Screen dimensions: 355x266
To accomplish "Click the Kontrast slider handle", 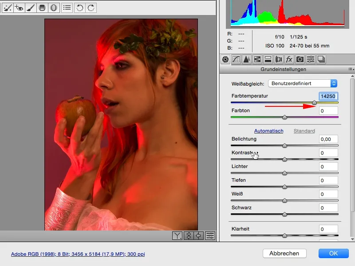I will [x=284, y=160].
